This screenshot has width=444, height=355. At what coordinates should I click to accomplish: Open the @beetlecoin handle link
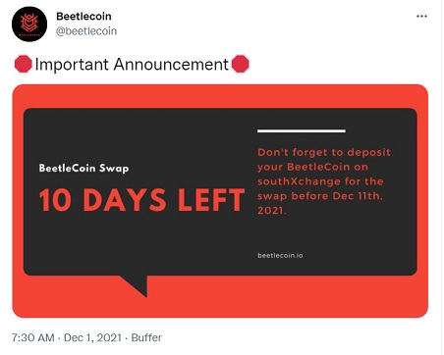pos(86,31)
